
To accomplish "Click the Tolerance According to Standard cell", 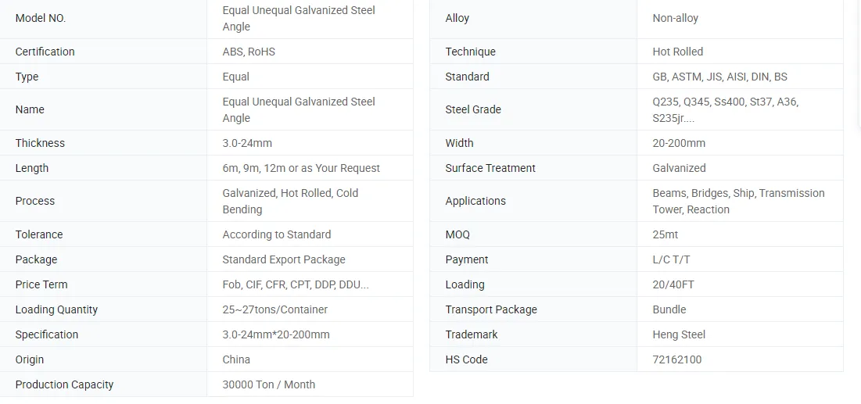I will point(310,234).
